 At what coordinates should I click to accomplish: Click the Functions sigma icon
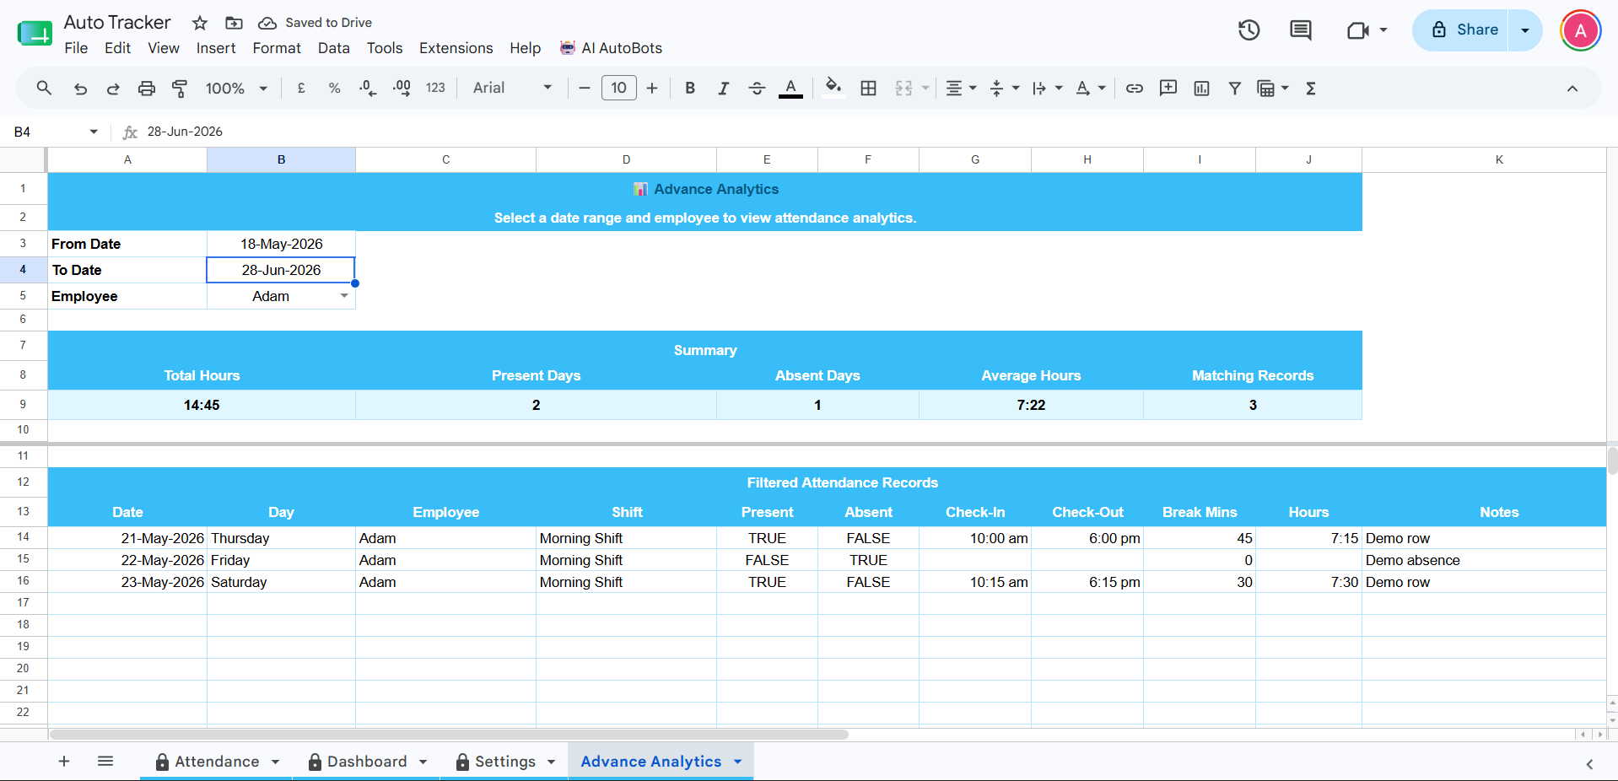tap(1311, 88)
